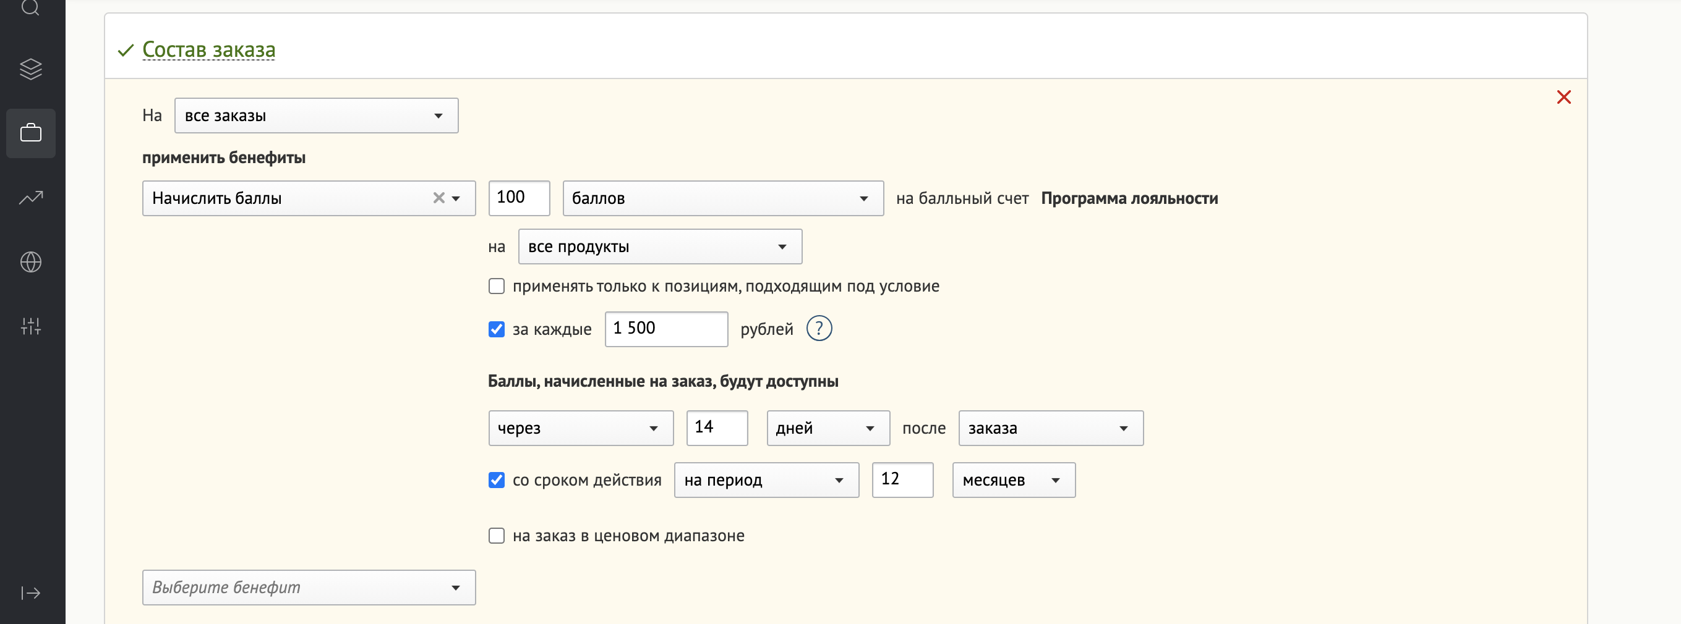Open the 'через' timing dropdown
1681x624 pixels.
(x=581, y=428)
